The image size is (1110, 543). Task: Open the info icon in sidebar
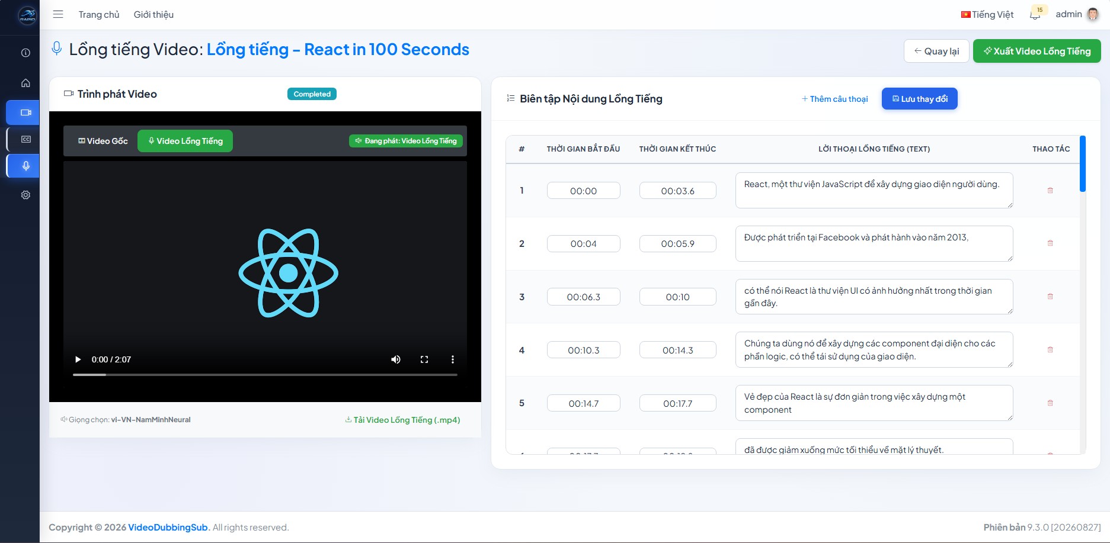(25, 53)
